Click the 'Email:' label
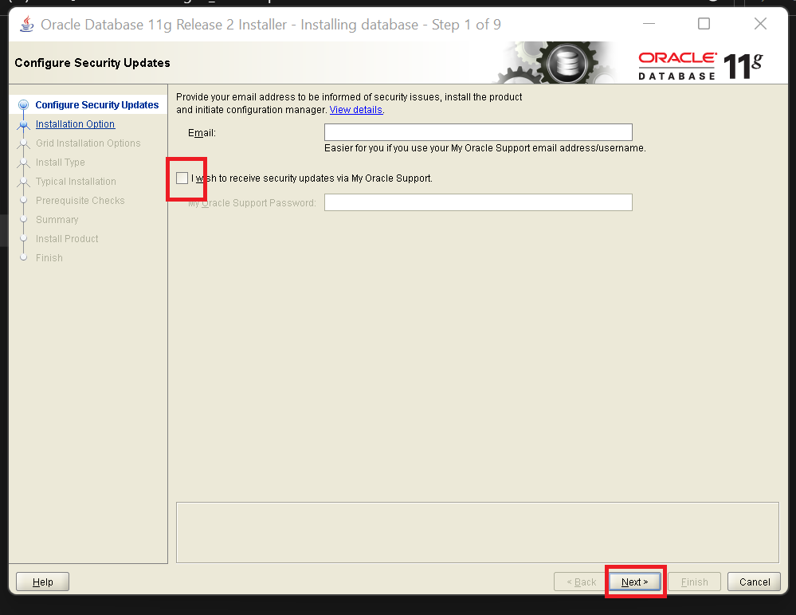 tap(202, 133)
